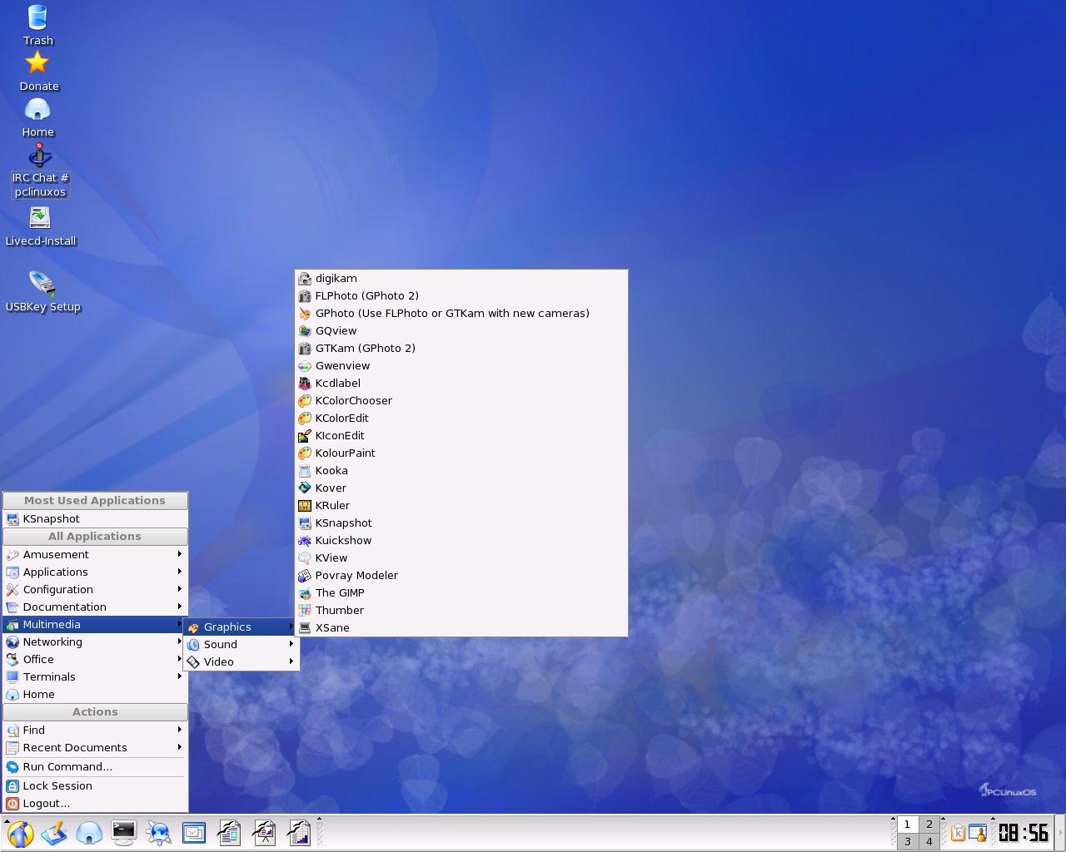
Task: Launch KIconEdit from the Graphics submenu
Action: coord(461,436)
